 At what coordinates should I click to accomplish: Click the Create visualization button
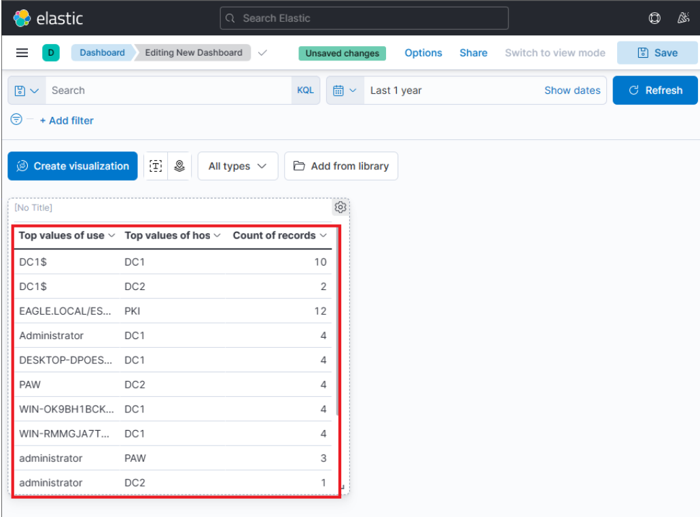click(x=72, y=166)
